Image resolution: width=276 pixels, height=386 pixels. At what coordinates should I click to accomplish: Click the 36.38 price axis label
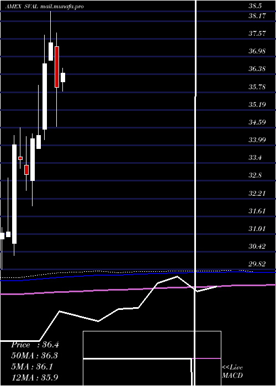[x=257, y=69]
